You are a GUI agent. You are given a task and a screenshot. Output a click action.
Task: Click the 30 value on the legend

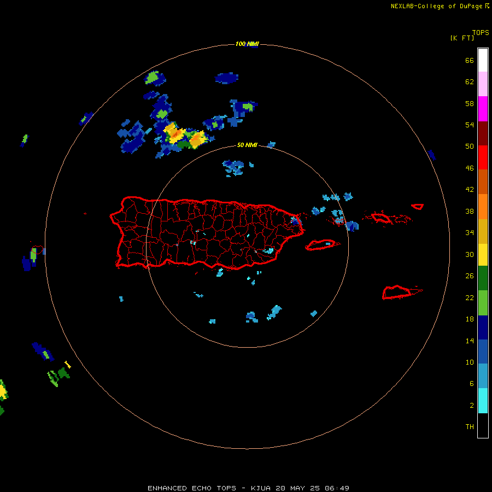click(470, 254)
